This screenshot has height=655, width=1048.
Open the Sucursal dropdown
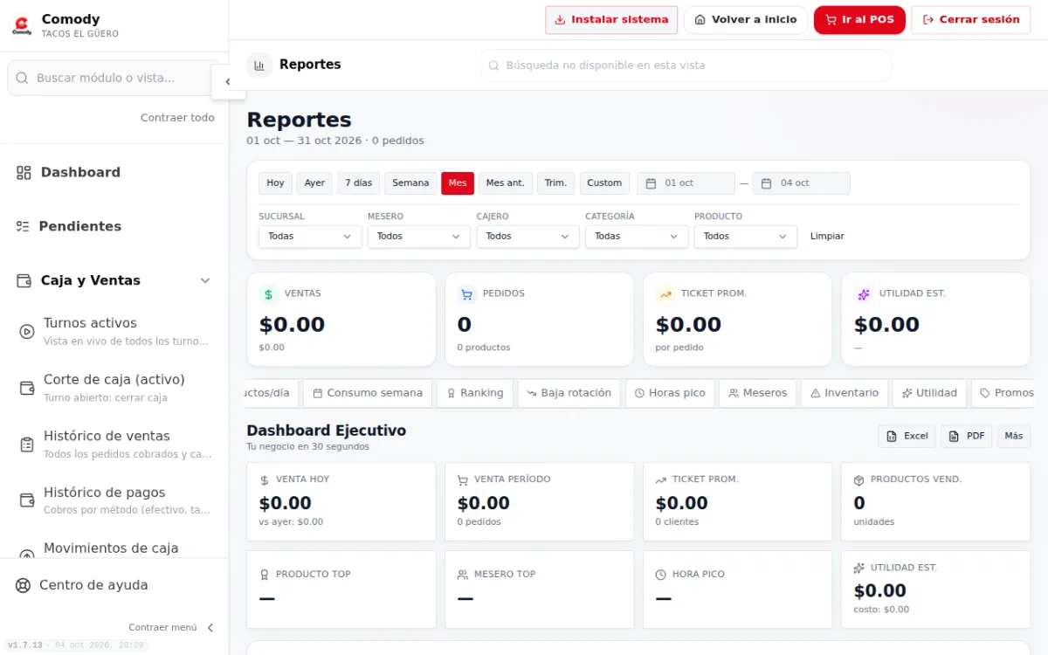[x=310, y=237]
